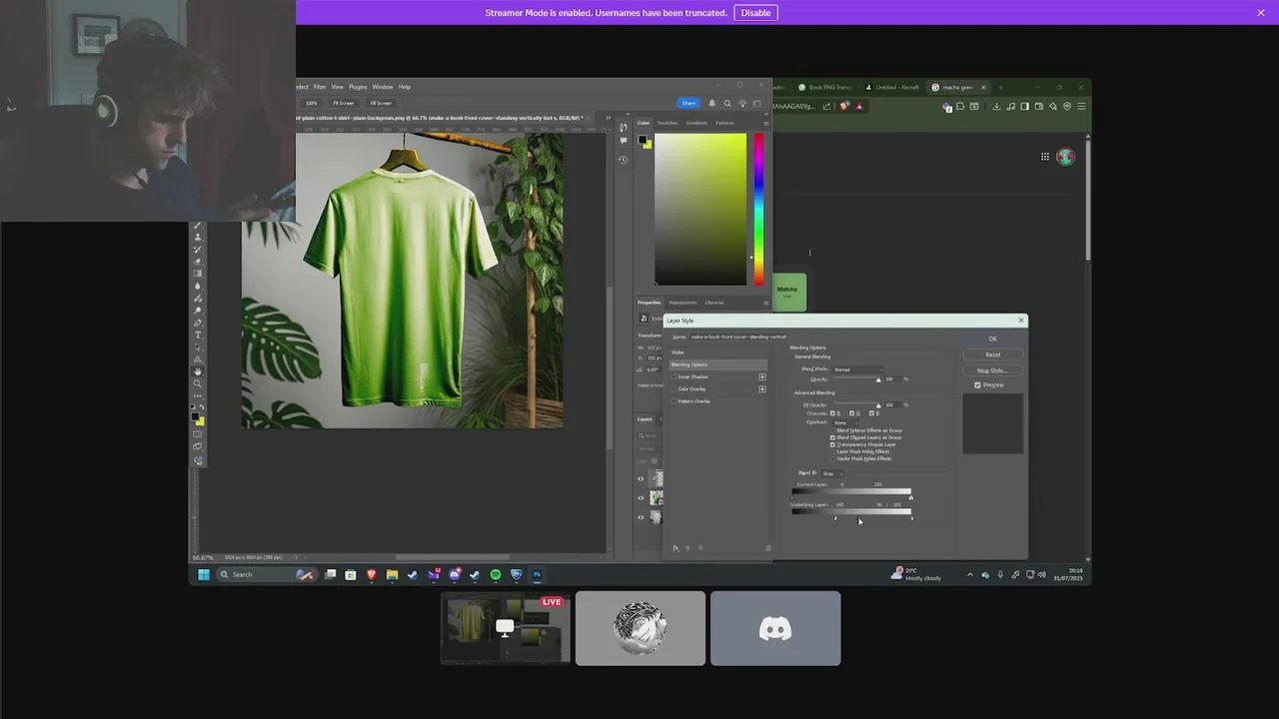Add another Inner Shadow with plus icon
Viewport: 1279px width, 719px height.
point(762,376)
